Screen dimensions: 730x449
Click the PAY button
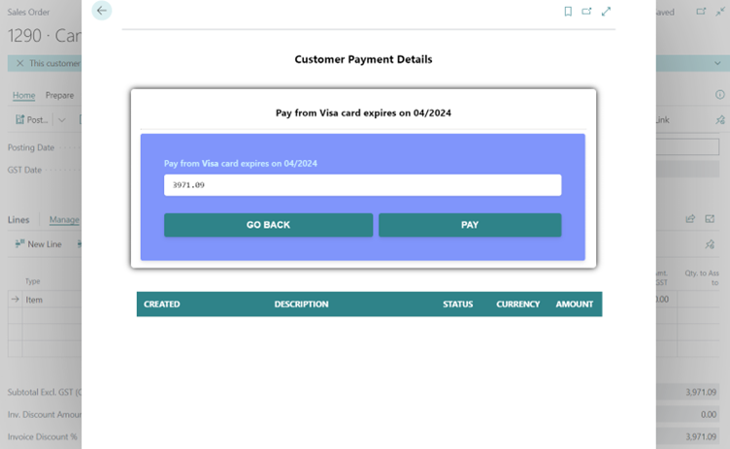pyautogui.click(x=470, y=225)
